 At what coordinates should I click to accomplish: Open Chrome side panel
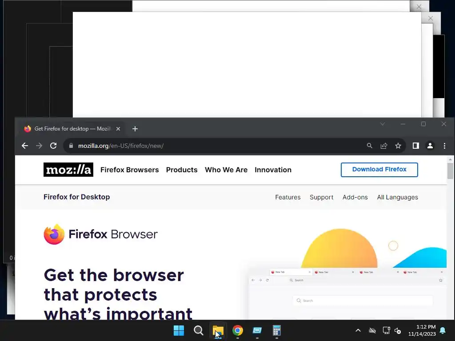tap(416, 146)
